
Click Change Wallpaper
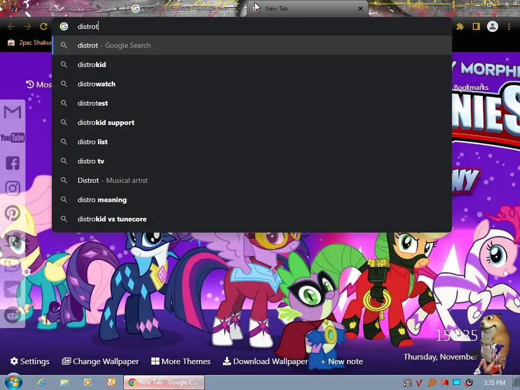[x=100, y=361]
